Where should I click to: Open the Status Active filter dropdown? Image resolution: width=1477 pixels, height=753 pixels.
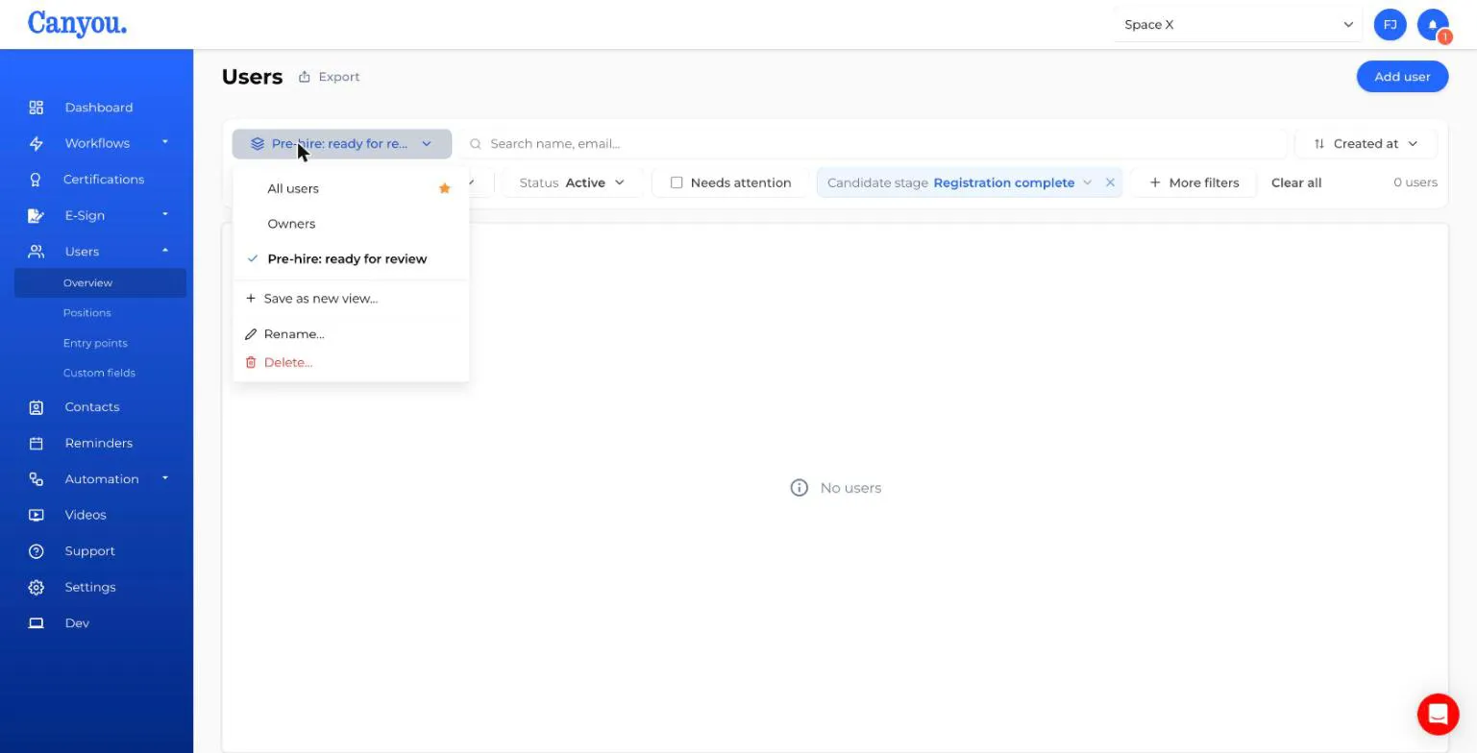tap(572, 182)
